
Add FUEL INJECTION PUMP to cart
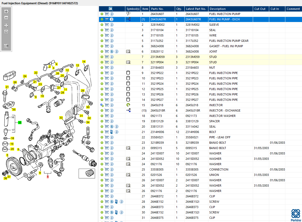[107, 14]
